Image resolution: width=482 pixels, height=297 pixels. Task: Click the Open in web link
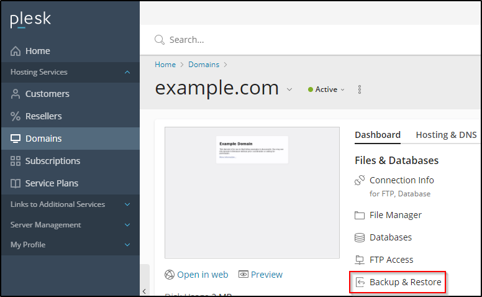[x=202, y=275]
